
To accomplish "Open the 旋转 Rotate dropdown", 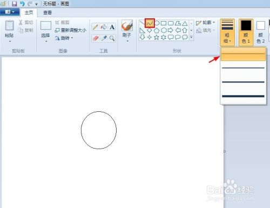I will point(64,38).
